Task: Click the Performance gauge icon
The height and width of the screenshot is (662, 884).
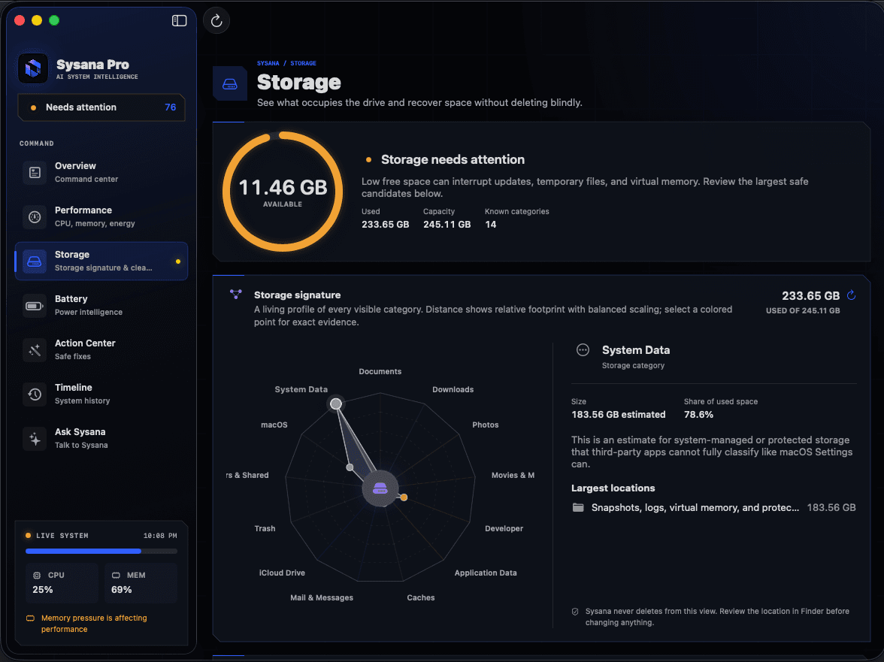Action: point(35,217)
